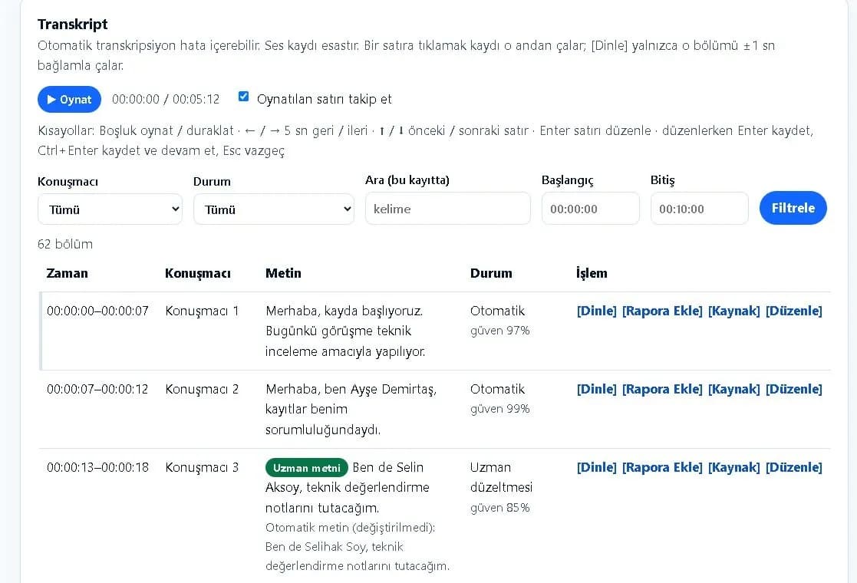Click [Rapora Ekle] for Konuşmacı 1 row
This screenshot has width=857, height=583.
(x=662, y=311)
